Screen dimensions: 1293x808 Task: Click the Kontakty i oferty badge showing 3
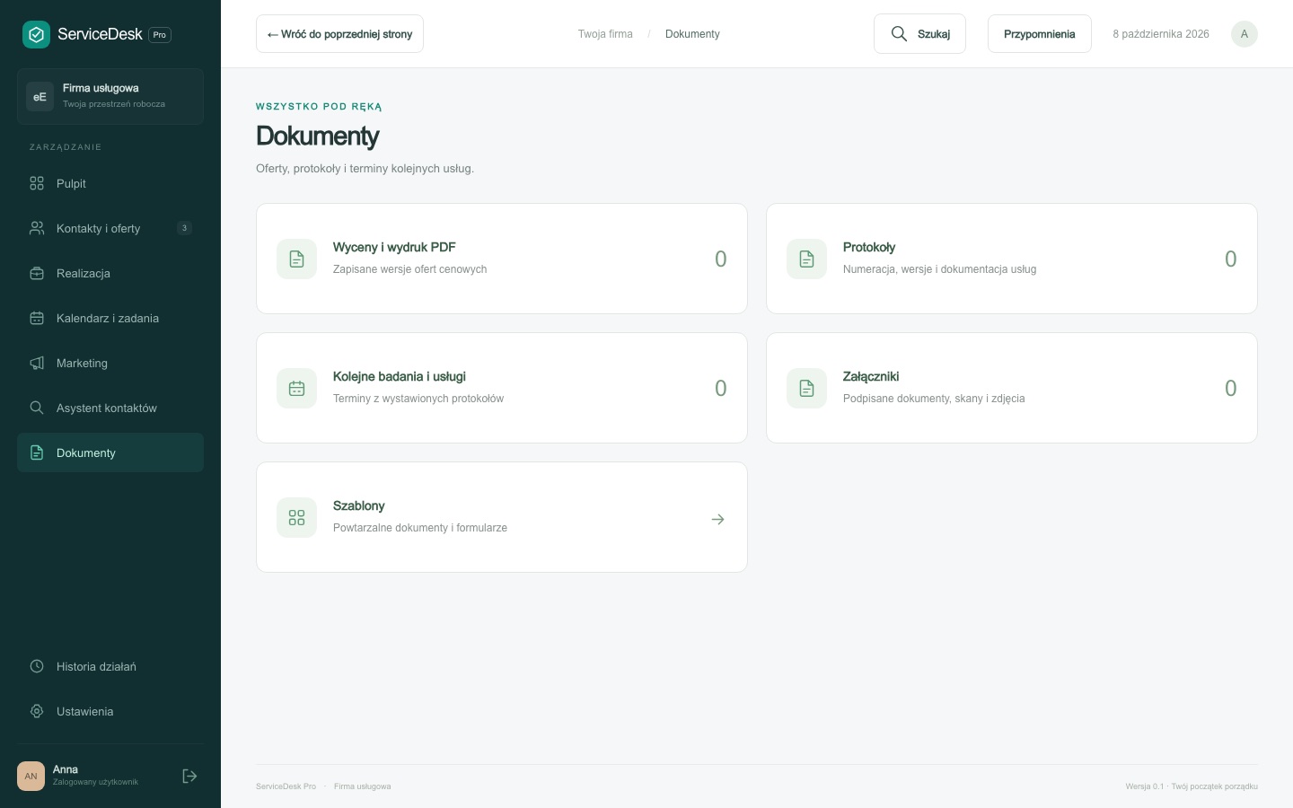[x=184, y=228]
